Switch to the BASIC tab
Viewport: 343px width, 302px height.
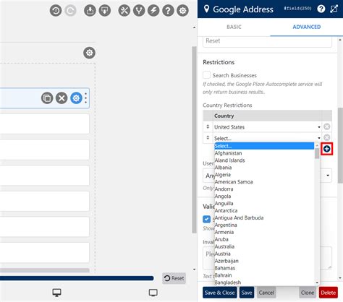(x=234, y=27)
